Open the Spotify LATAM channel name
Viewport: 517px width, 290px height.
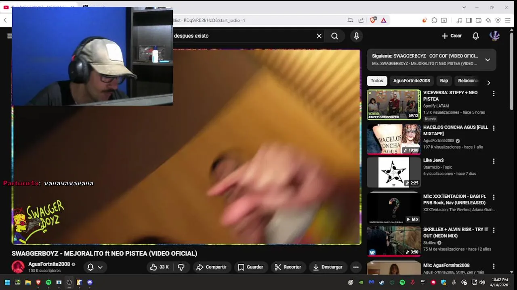[436, 106]
